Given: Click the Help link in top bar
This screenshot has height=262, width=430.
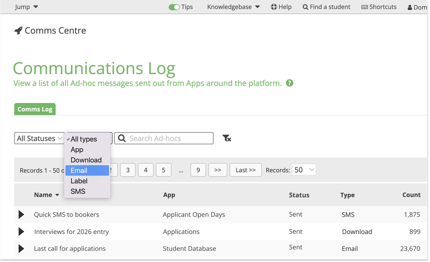Looking at the screenshot, I should [281, 7].
